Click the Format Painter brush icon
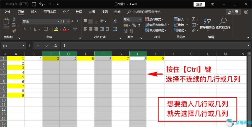The height and width of the screenshot is (127, 252). coord(14,31)
